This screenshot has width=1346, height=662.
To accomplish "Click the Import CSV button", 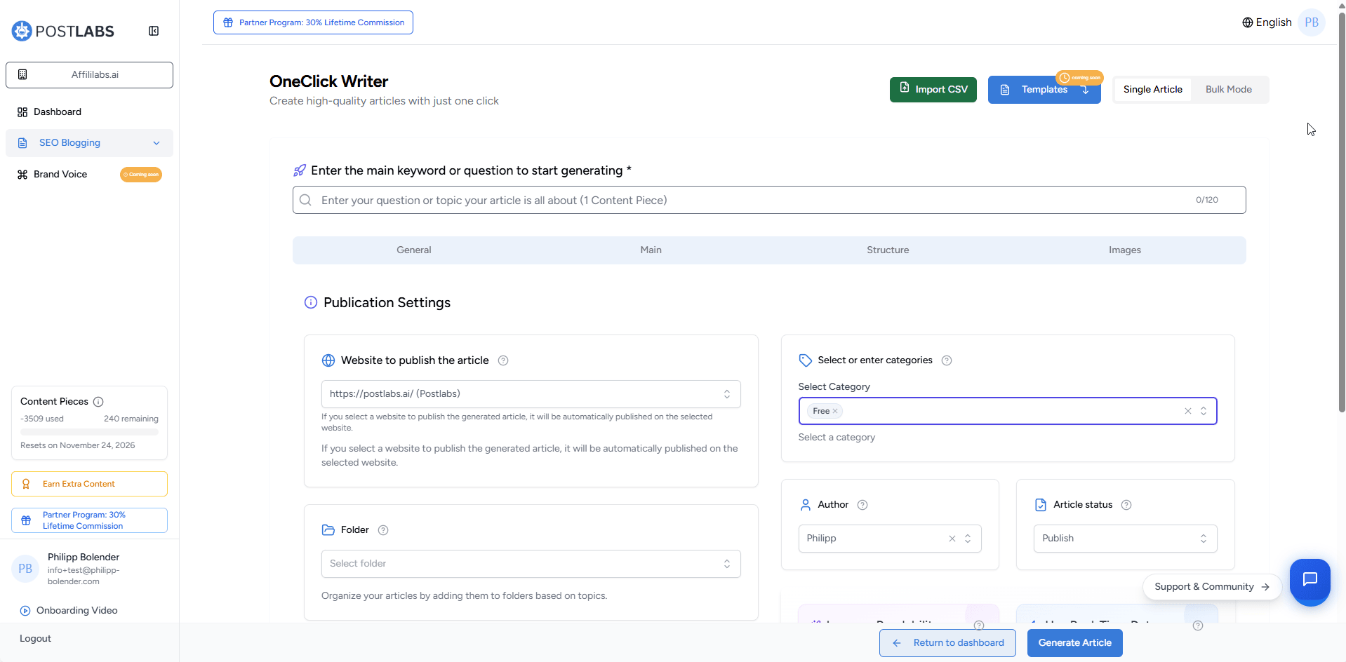I will pyautogui.click(x=933, y=90).
